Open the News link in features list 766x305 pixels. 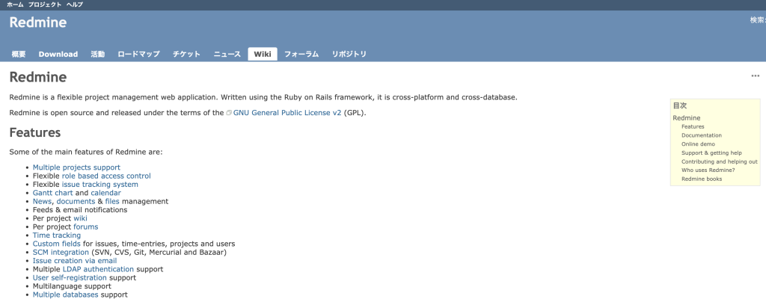[42, 201]
